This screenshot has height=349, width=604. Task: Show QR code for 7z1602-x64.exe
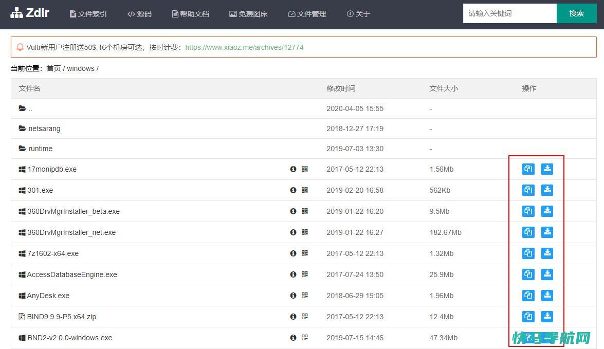tap(305, 253)
